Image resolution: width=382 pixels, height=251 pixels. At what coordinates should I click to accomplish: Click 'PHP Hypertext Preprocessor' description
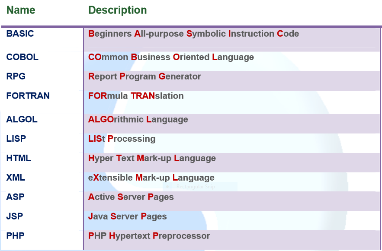tap(149, 236)
